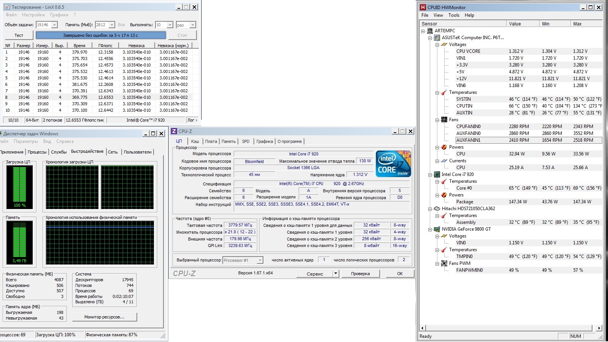The image size is (608, 342).
Task: Open the Память (МиБ) dropdown in LinX
Action: click(x=112, y=25)
